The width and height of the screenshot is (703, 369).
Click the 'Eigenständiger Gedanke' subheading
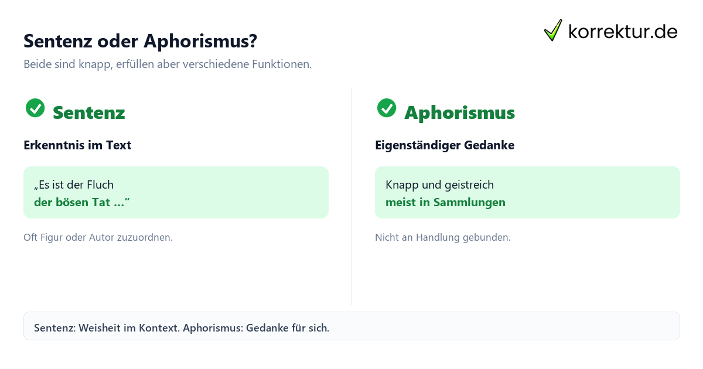pyautogui.click(x=445, y=145)
